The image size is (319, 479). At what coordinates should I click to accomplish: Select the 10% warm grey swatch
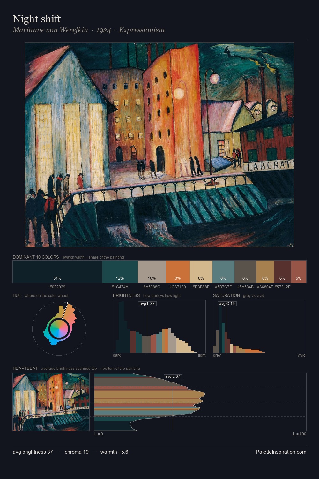coord(152,272)
